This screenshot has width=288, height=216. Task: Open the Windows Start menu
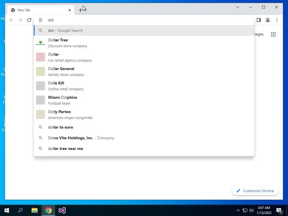pyautogui.click(x=7, y=210)
